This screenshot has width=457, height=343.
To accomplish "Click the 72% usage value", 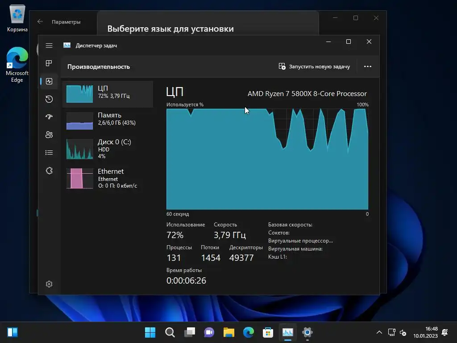I will click(175, 235).
